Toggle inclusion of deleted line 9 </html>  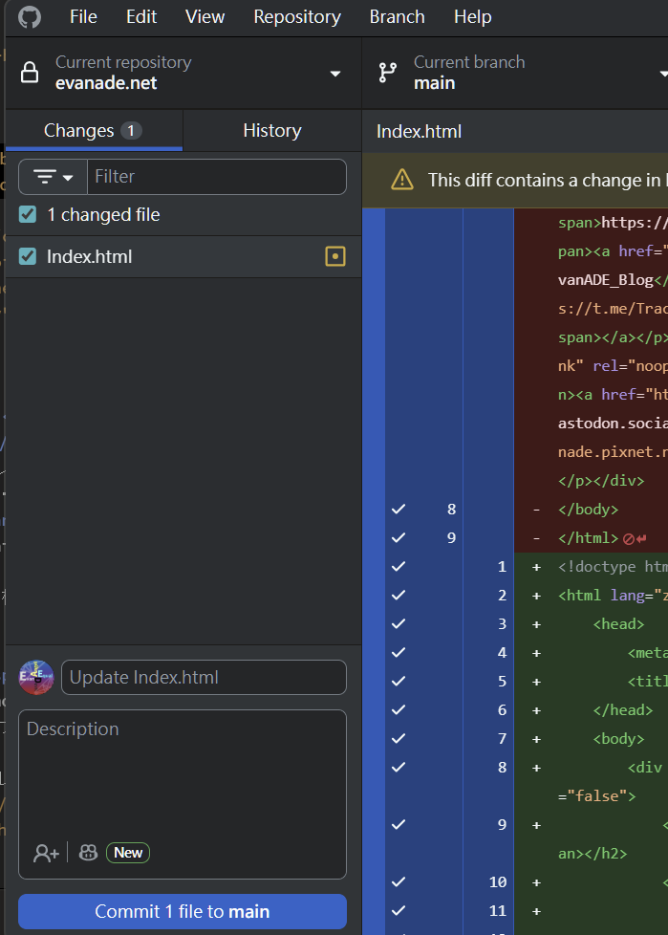coord(399,537)
